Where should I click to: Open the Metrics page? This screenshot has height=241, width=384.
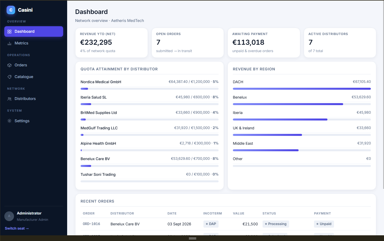click(x=34, y=43)
